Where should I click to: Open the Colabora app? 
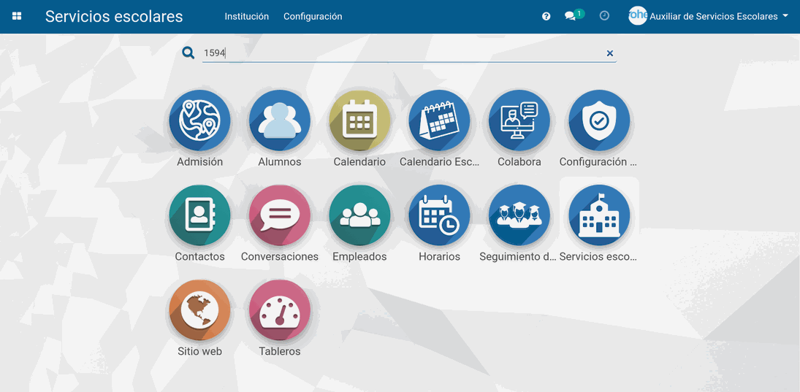tap(519, 120)
